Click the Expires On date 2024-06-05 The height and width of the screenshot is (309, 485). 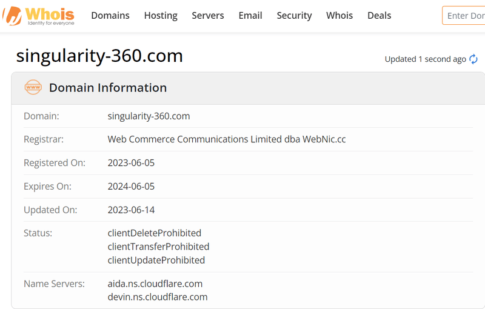[x=131, y=187]
